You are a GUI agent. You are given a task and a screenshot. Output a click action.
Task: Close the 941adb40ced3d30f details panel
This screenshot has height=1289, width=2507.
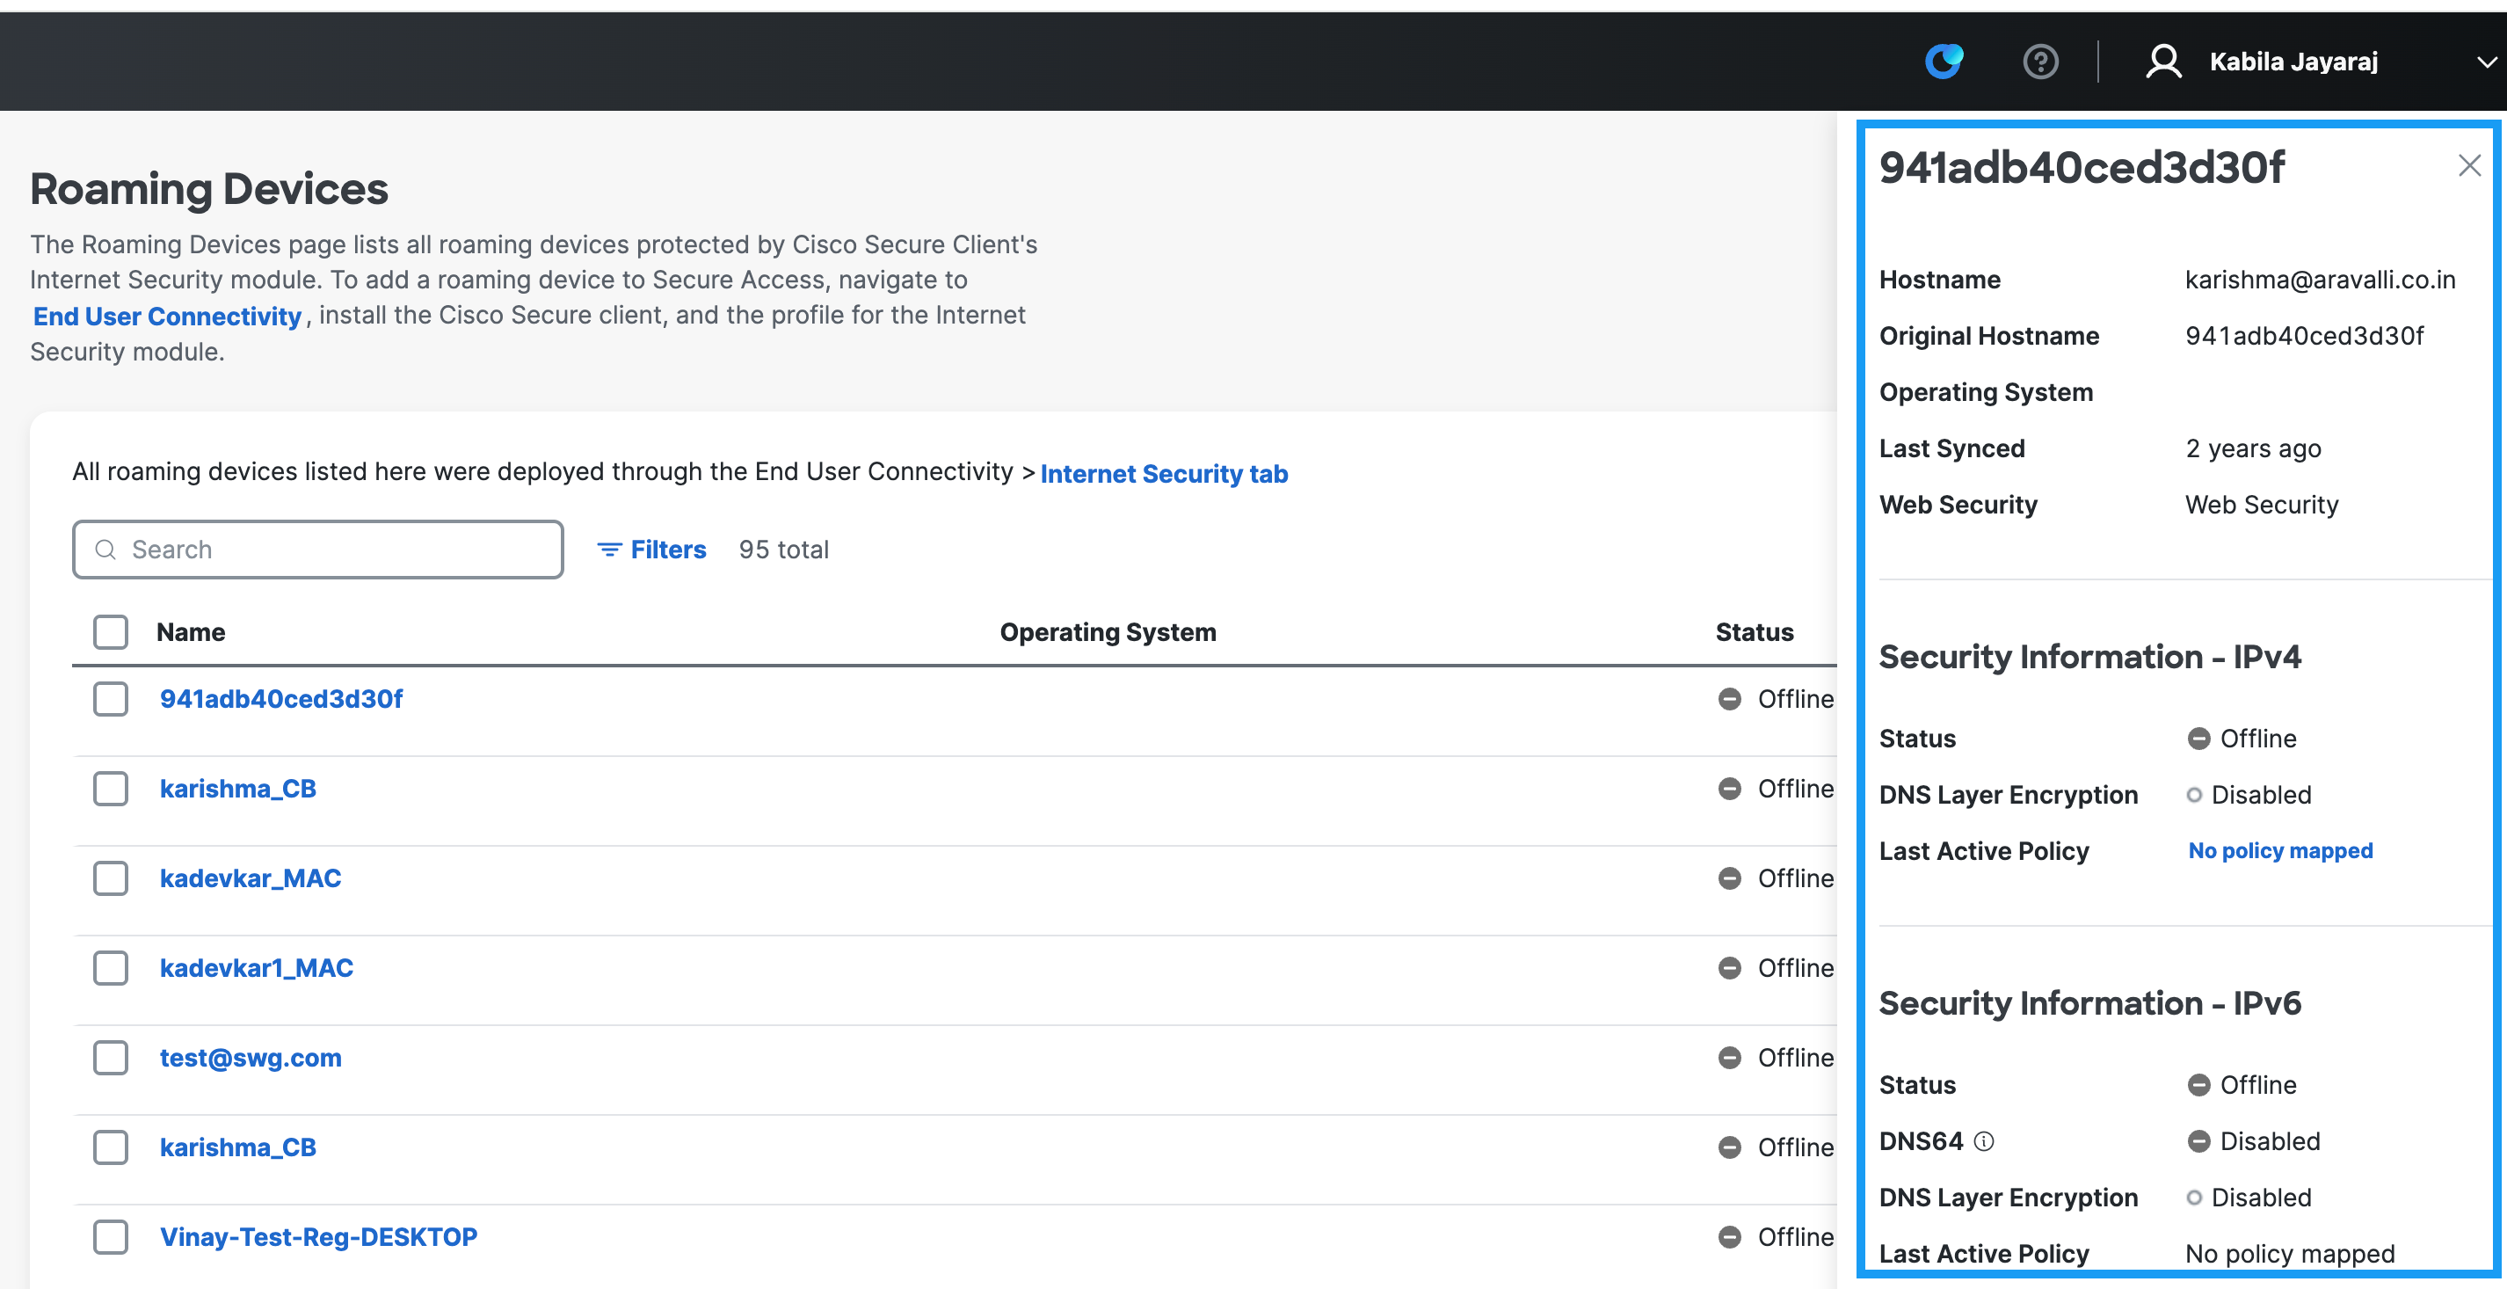pos(2469,165)
